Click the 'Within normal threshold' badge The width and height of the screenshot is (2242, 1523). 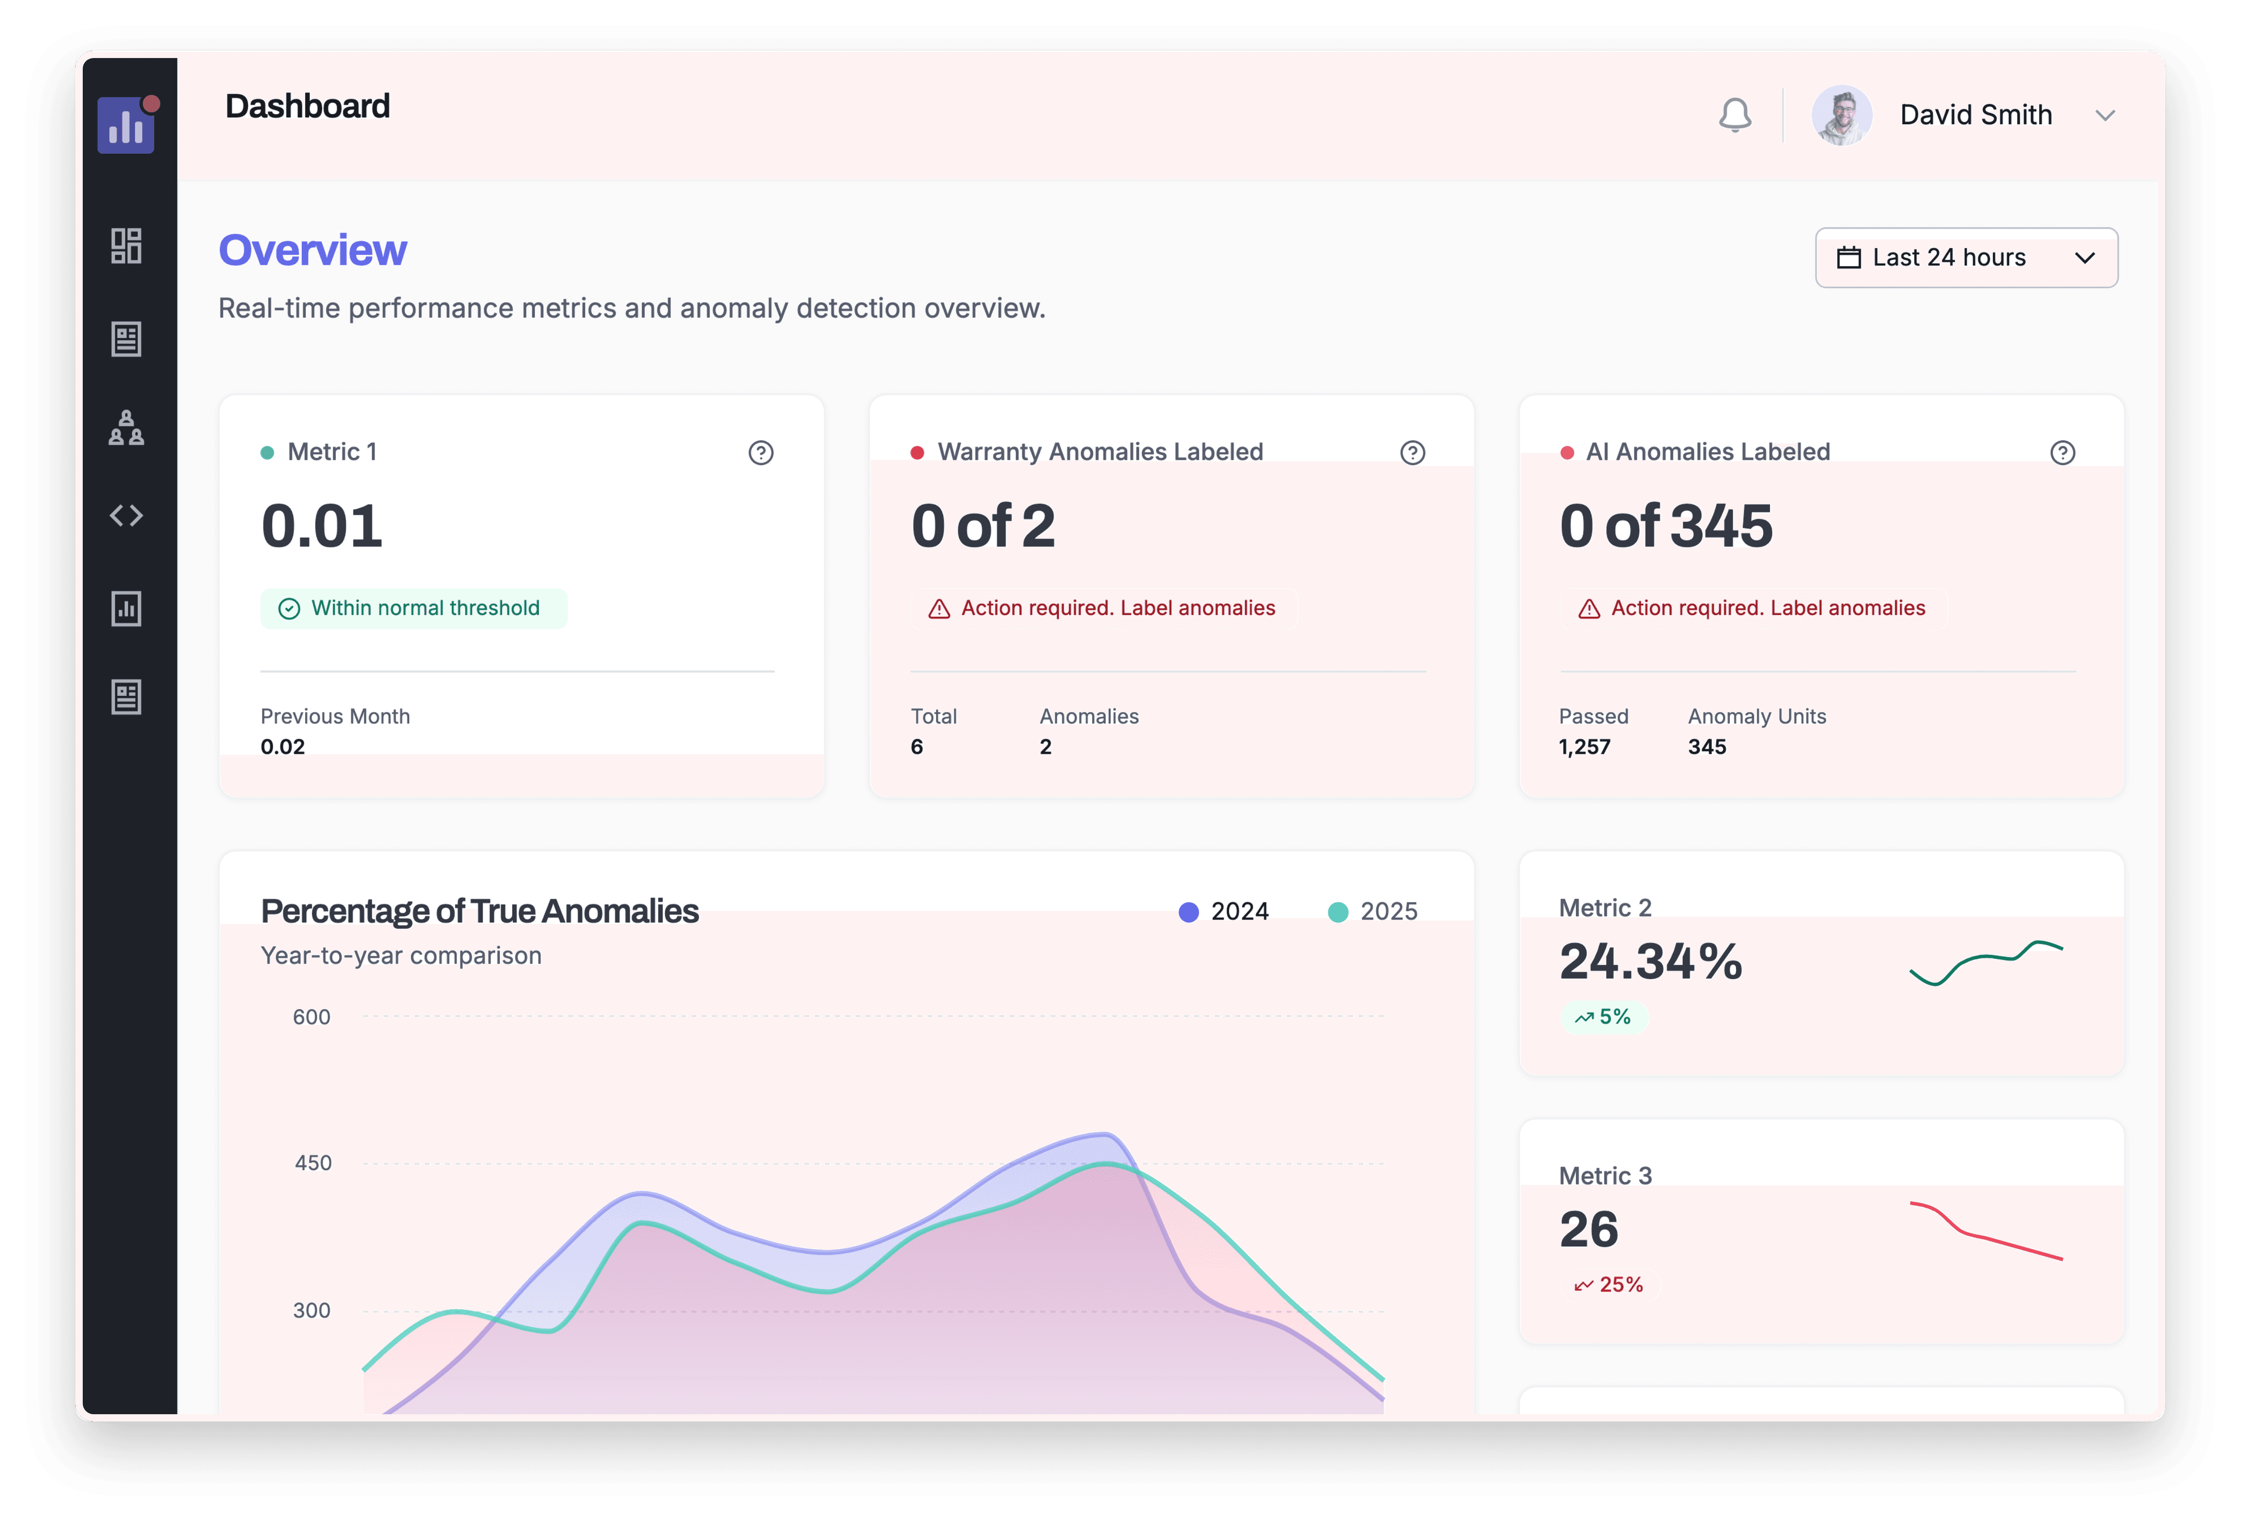tap(413, 609)
